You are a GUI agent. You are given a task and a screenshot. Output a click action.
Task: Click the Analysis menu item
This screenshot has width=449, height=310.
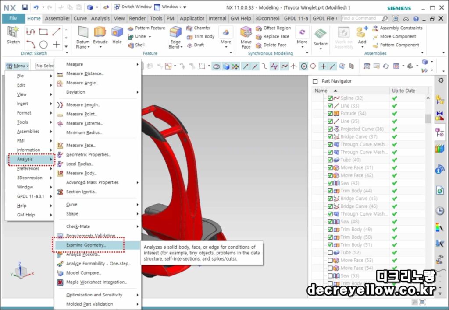[x=30, y=159]
